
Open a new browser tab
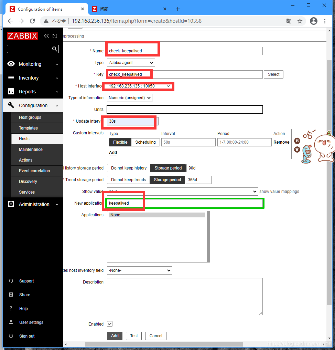tap(177, 9)
